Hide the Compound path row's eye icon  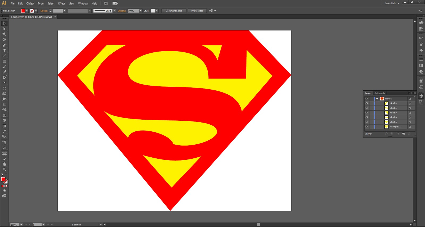point(367,127)
